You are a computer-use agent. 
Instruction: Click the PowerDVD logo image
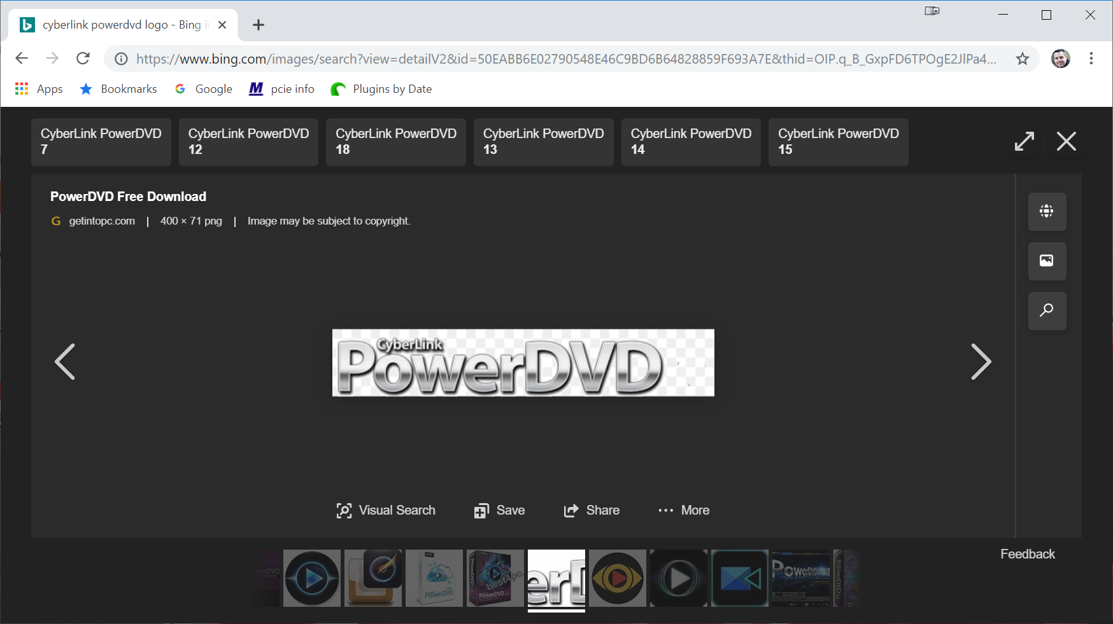[523, 363]
